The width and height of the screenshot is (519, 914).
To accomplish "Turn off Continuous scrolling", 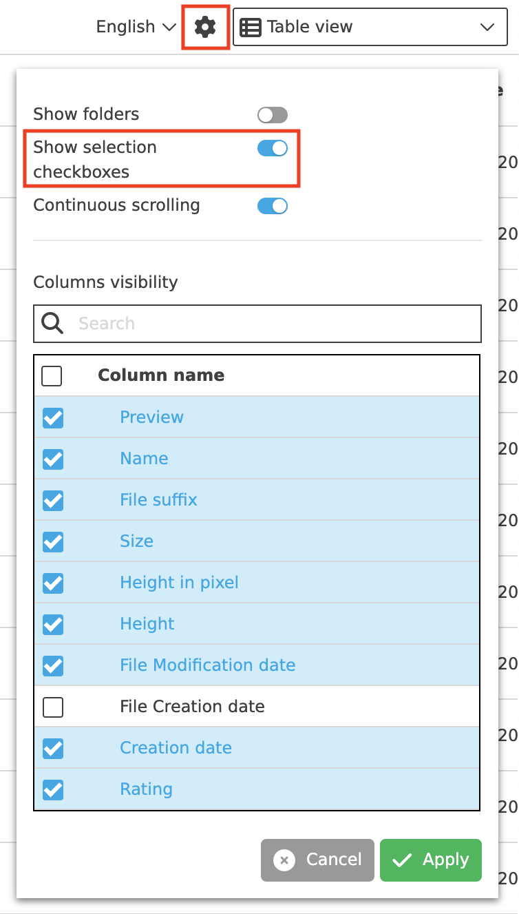I will pyautogui.click(x=272, y=205).
